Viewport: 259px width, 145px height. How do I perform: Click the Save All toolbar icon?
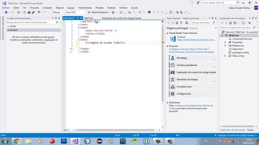click(33, 12)
